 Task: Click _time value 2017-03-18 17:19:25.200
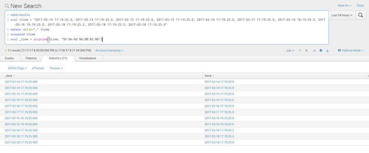[21, 130]
